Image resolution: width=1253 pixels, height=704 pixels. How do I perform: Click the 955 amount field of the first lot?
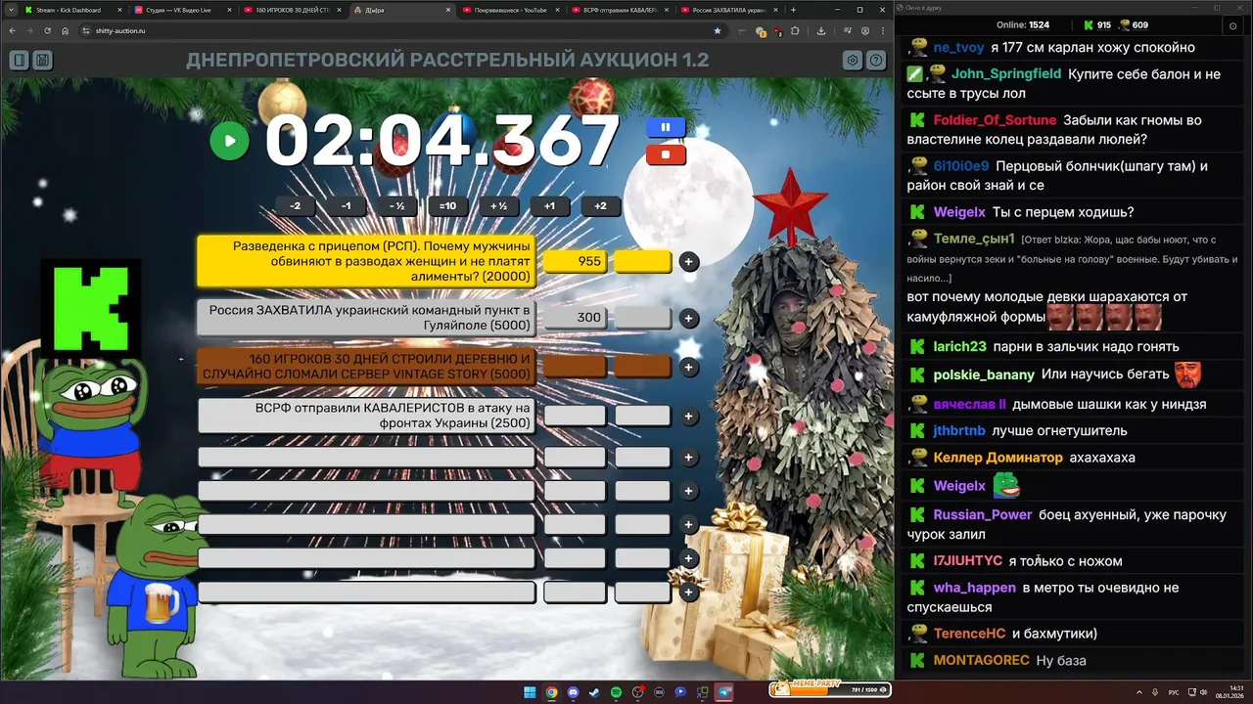pyautogui.click(x=576, y=261)
